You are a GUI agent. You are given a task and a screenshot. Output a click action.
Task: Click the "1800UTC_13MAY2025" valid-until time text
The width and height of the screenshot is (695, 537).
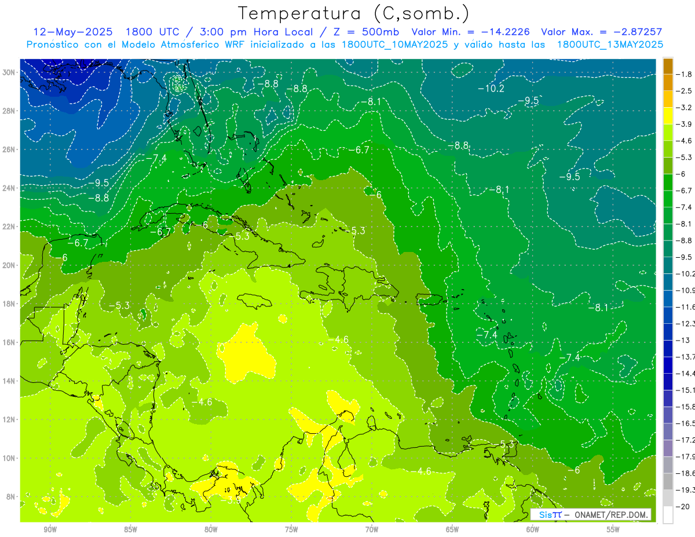click(610, 45)
